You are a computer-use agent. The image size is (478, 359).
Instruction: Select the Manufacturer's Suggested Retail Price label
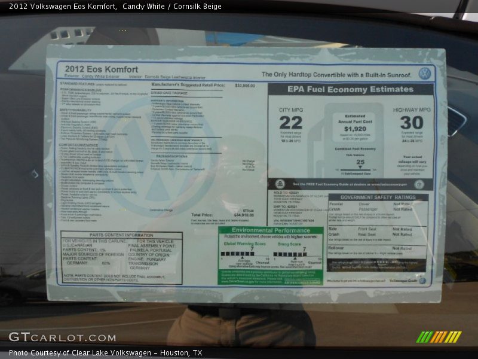(188, 85)
